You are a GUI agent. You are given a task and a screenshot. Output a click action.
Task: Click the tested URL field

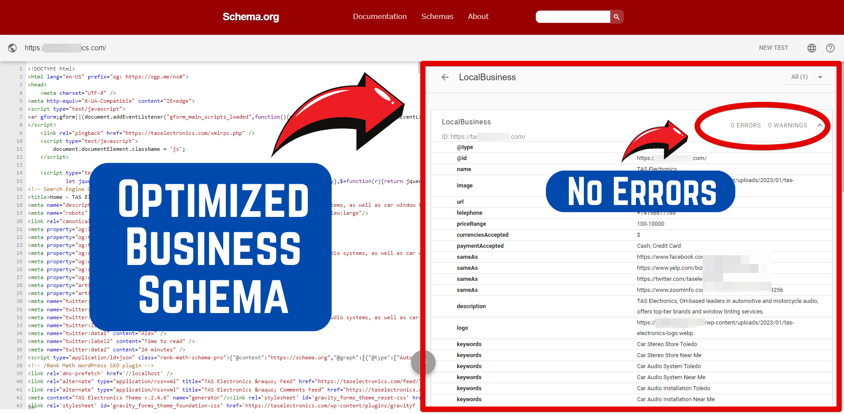tap(65, 48)
